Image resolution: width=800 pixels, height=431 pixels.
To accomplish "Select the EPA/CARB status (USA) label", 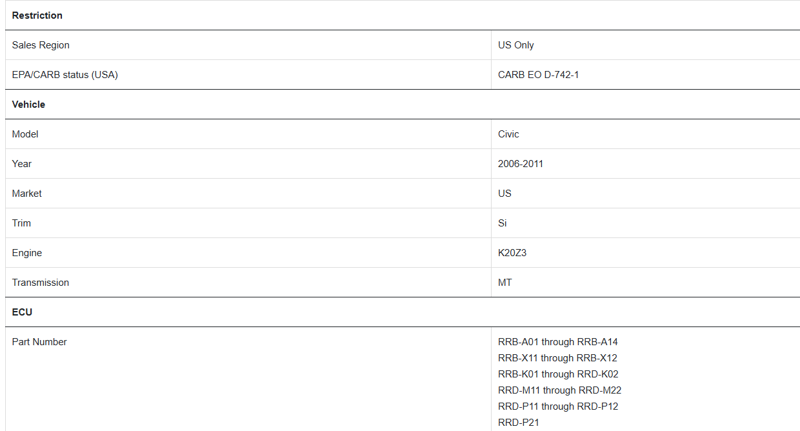I will click(x=65, y=75).
